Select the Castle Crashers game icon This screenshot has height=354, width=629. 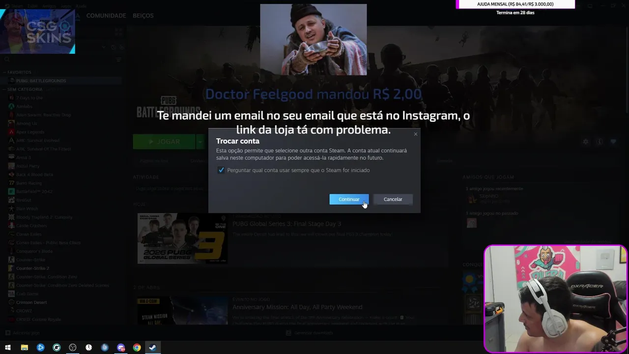tap(11, 226)
